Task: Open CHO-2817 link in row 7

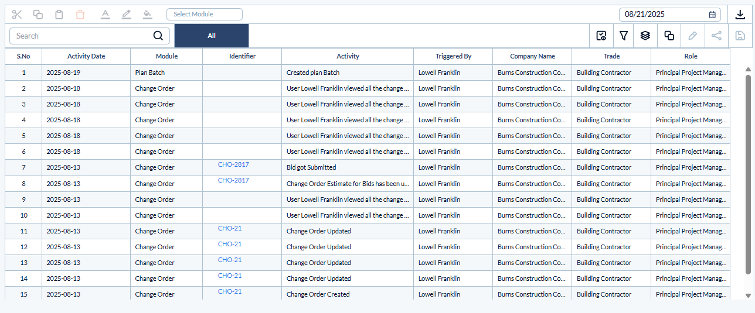Action: pyautogui.click(x=233, y=164)
